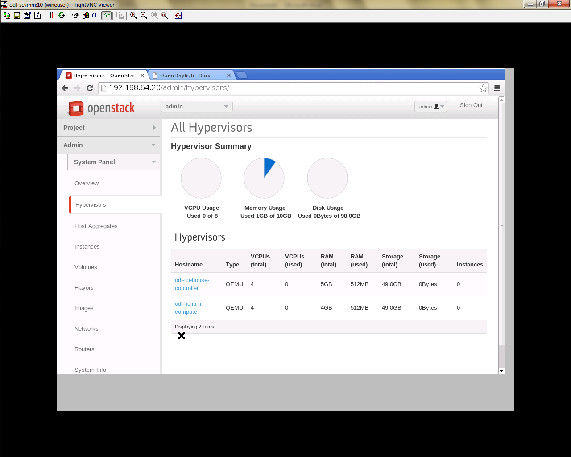Click Zoom 100% magnifier icon
This screenshot has height=457, width=571.
click(x=154, y=15)
